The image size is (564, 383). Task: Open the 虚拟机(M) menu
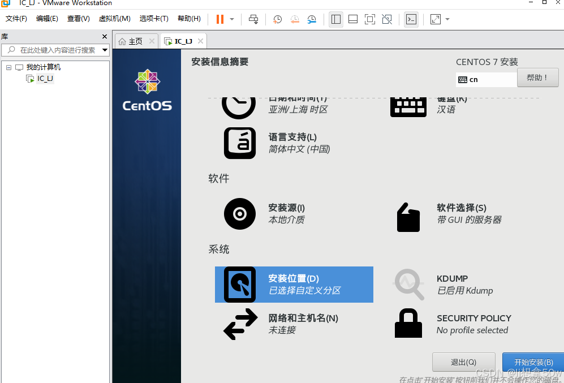[x=114, y=18]
